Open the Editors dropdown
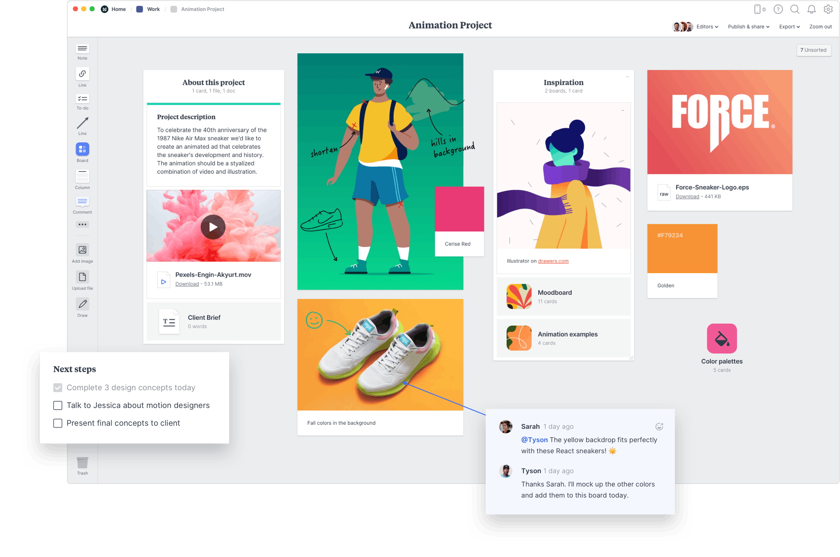The image size is (840, 557). click(x=707, y=27)
